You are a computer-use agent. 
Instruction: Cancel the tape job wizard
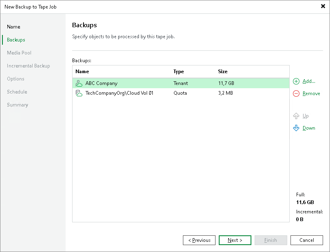307,240
